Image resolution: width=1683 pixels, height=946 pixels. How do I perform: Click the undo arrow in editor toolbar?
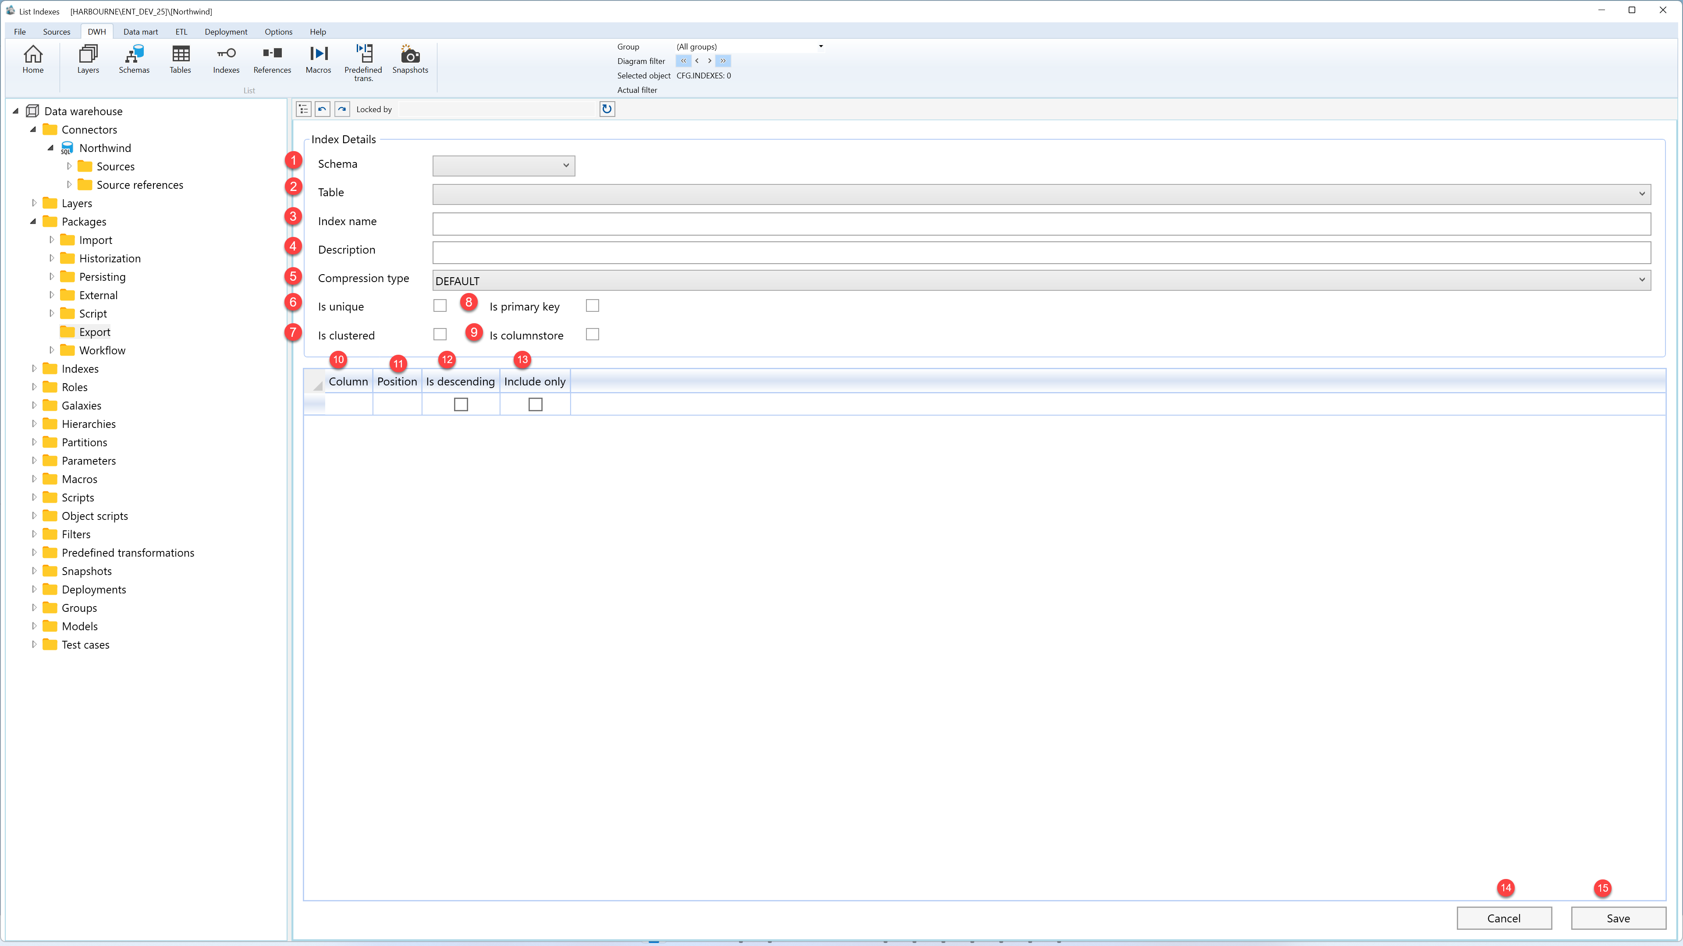pyautogui.click(x=322, y=109)
